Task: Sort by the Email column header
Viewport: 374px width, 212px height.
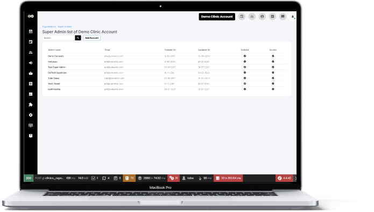Action: pos(107,50)
